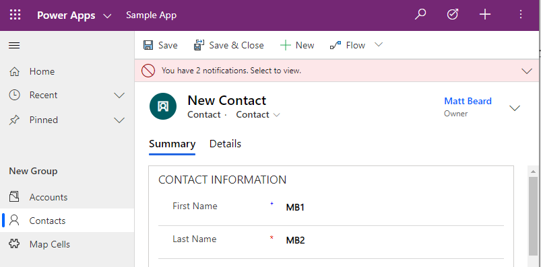
Task: Click the Accounts sidebar icon
Action: coord(14,196)
